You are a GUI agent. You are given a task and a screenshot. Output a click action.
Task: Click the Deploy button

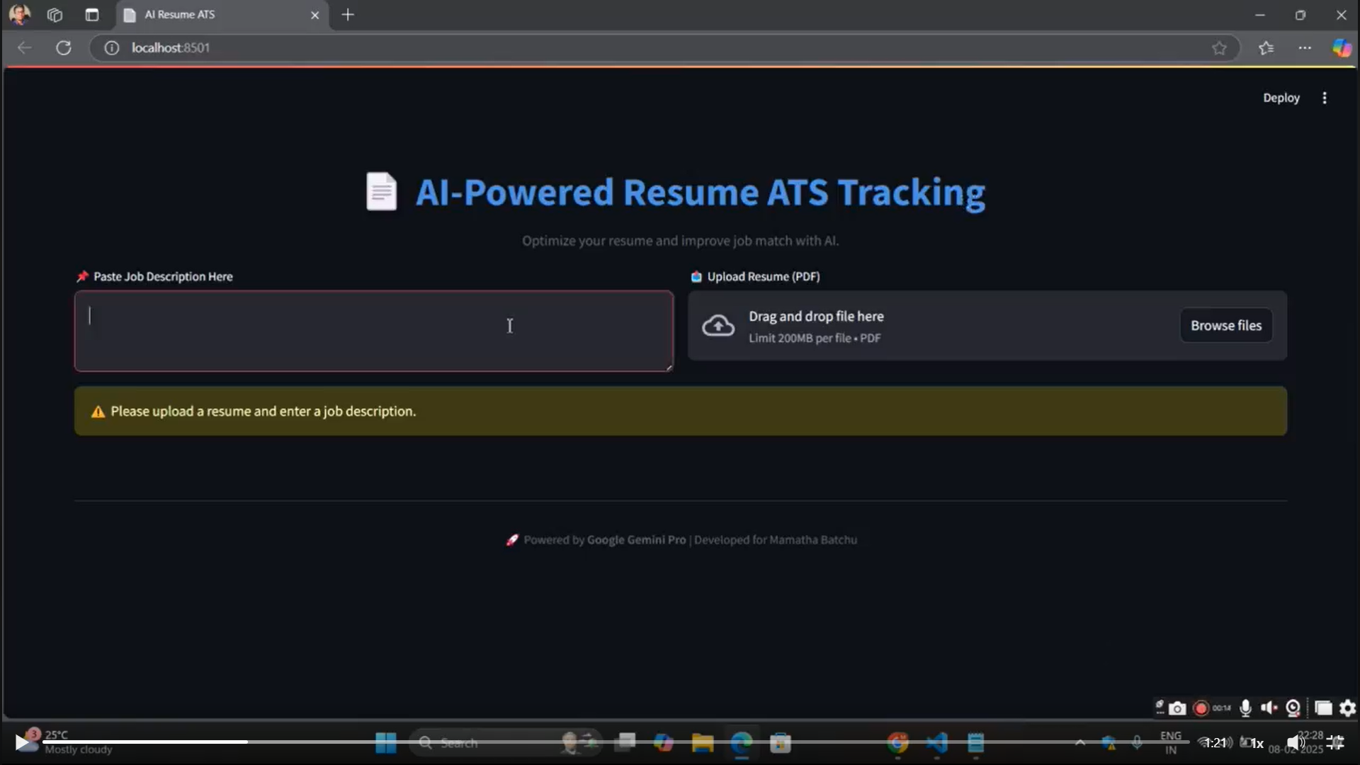point(1281,98)
